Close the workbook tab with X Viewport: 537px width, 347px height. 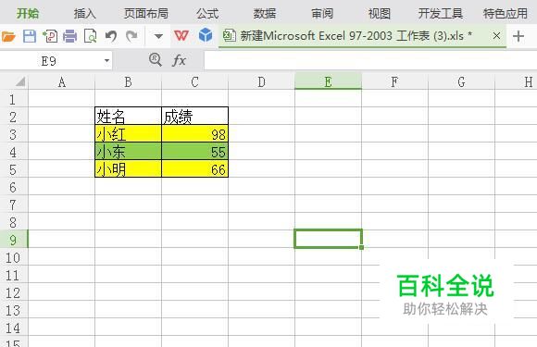[496, 35]
